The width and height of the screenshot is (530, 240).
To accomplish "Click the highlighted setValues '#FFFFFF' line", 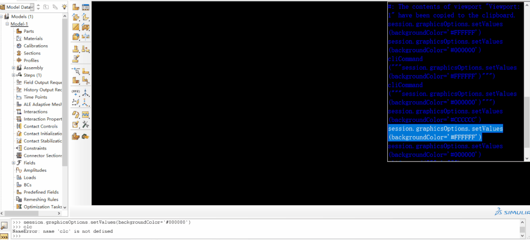I will click(446, 133).
